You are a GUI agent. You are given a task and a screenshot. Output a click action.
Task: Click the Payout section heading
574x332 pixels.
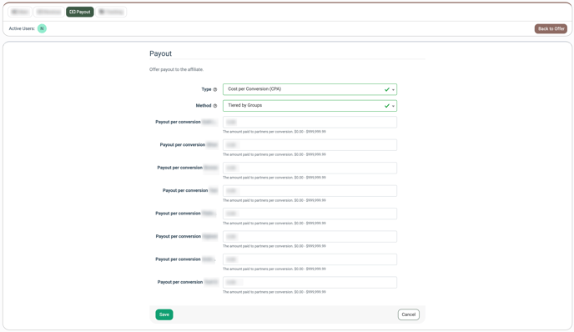160,53
